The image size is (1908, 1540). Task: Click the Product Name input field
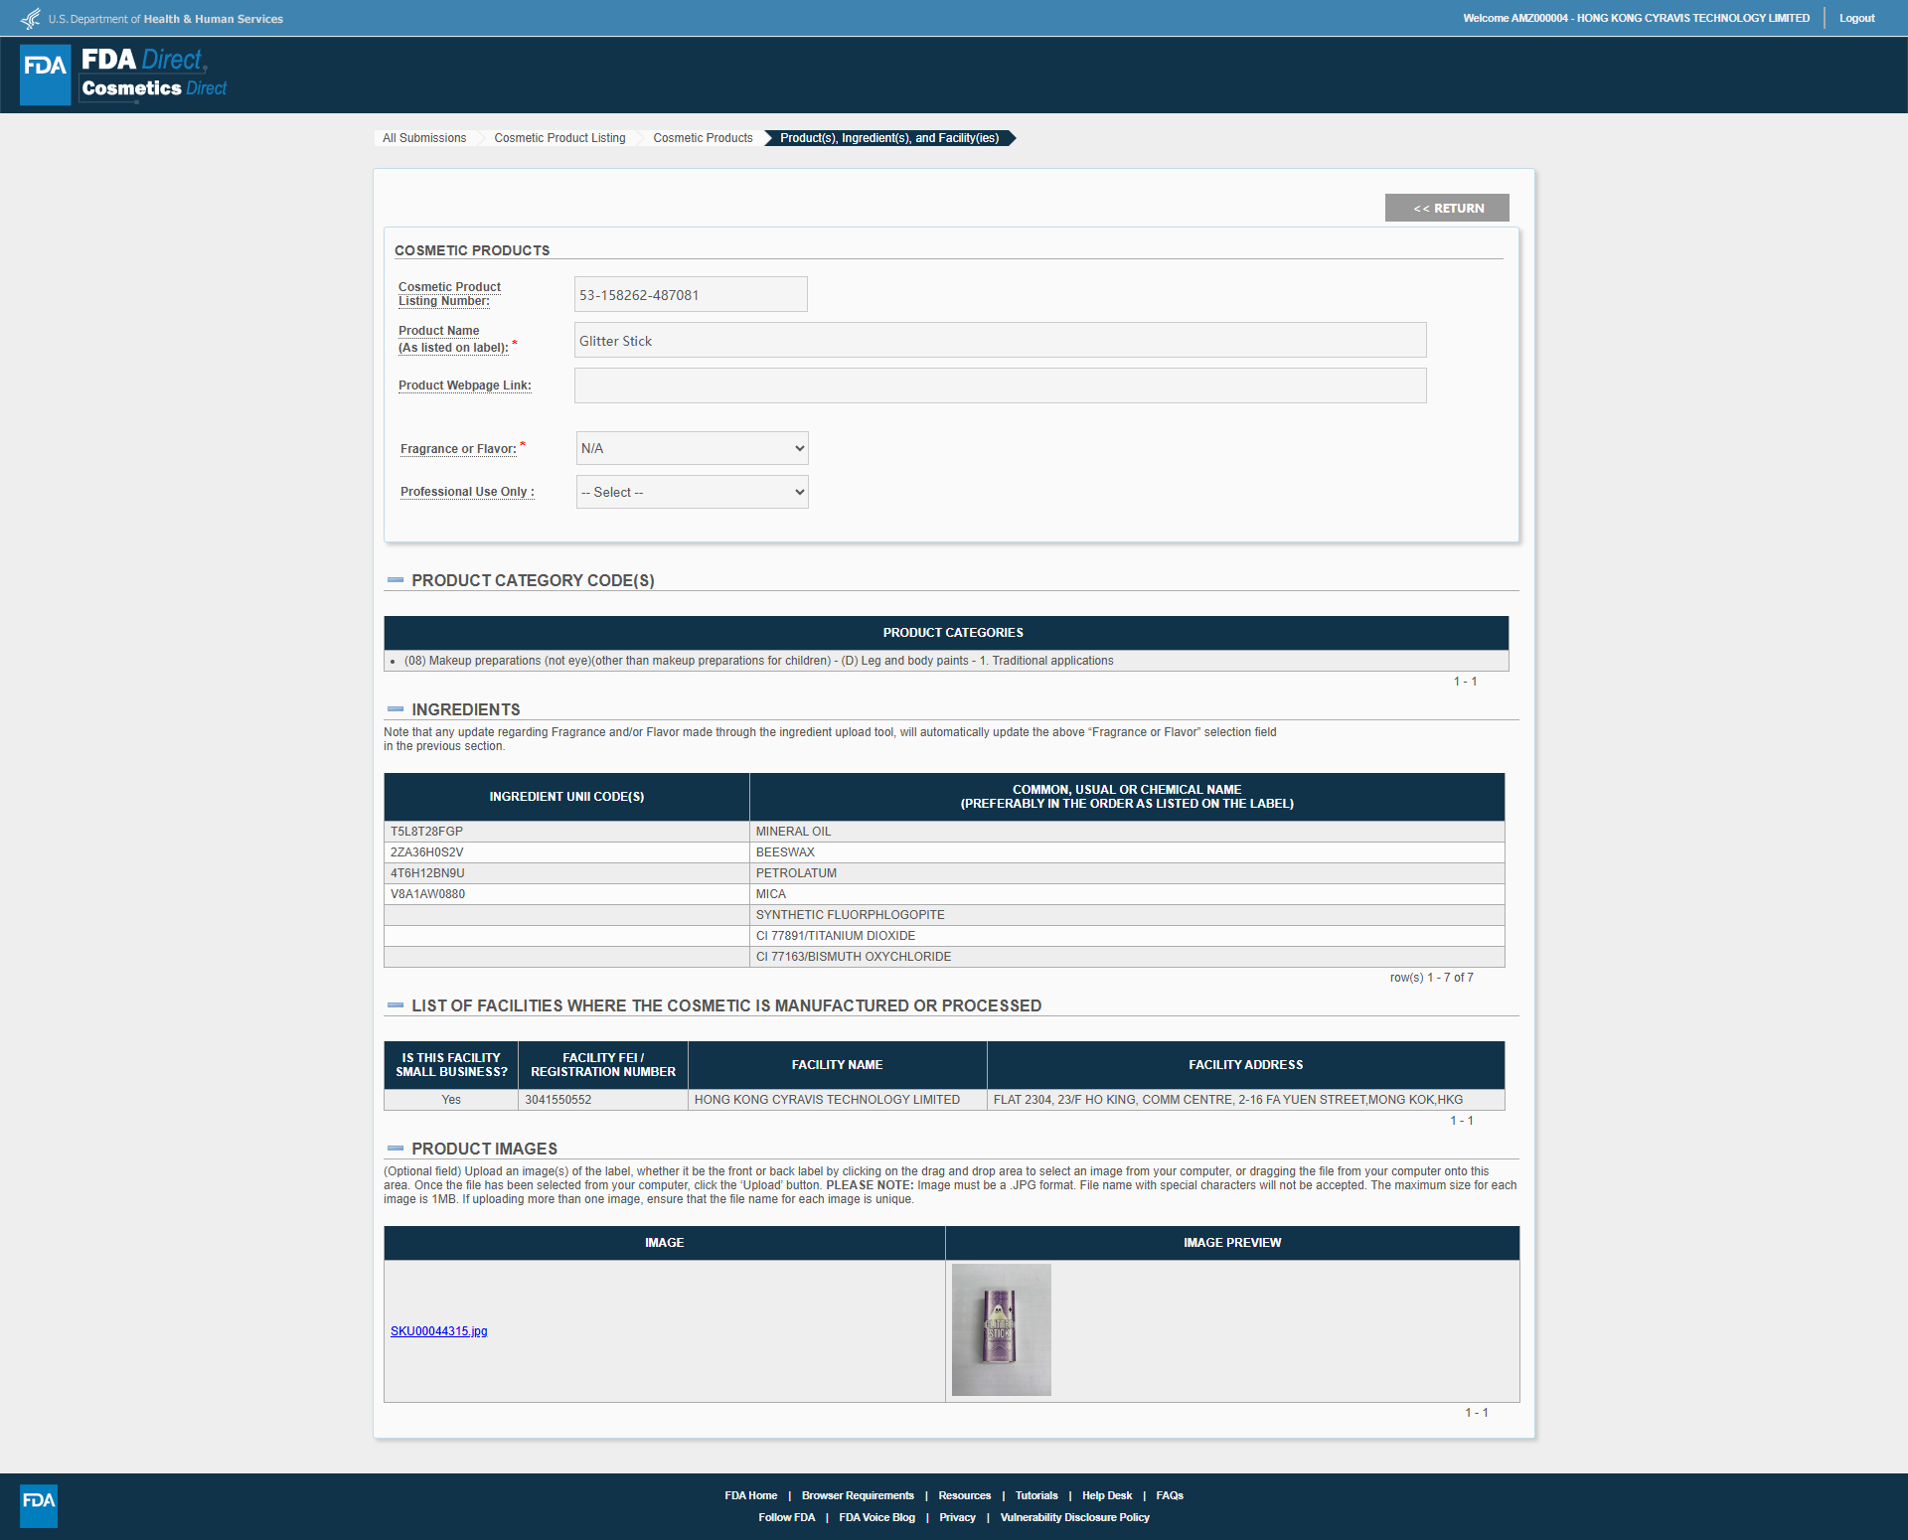1001,340
